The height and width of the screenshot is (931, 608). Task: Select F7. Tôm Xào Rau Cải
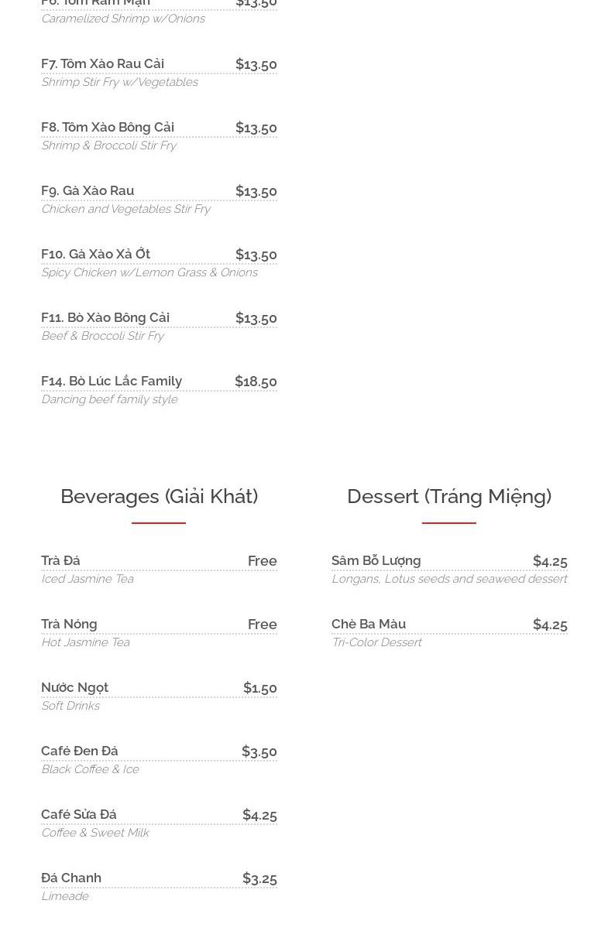click(x=102, y=63)
